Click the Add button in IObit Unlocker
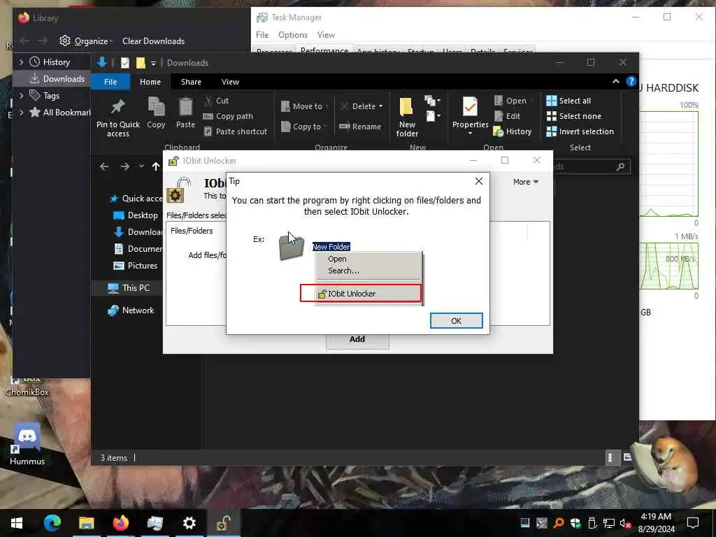The width and height of the screenshot is (716, 537). tap(357, 339)
